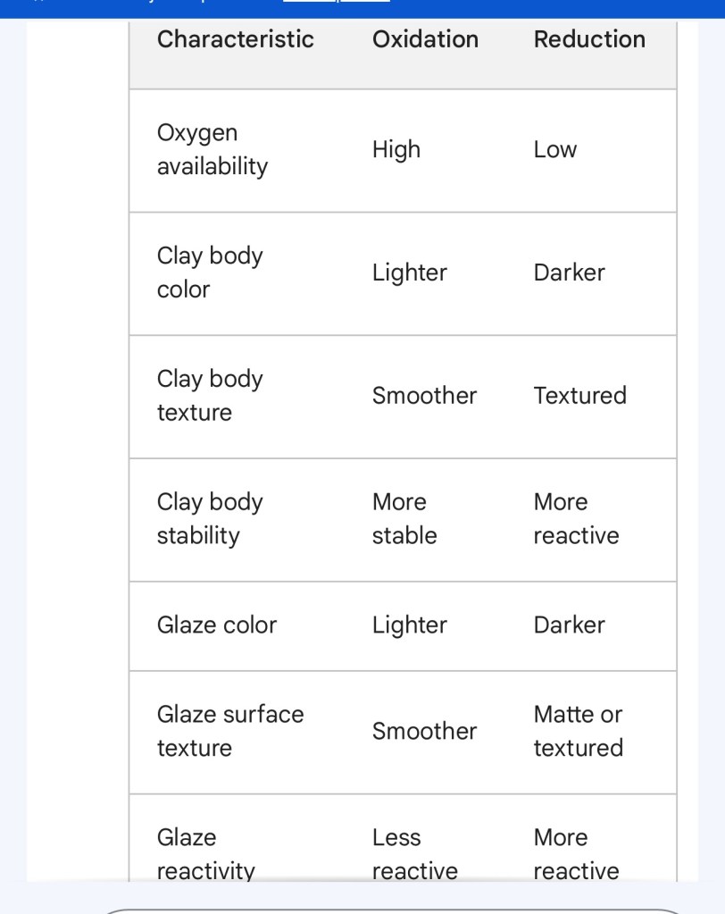Select the Clay body stability label
The height and width of the screenshot is (914, 725).
click(x=210, y=519)
